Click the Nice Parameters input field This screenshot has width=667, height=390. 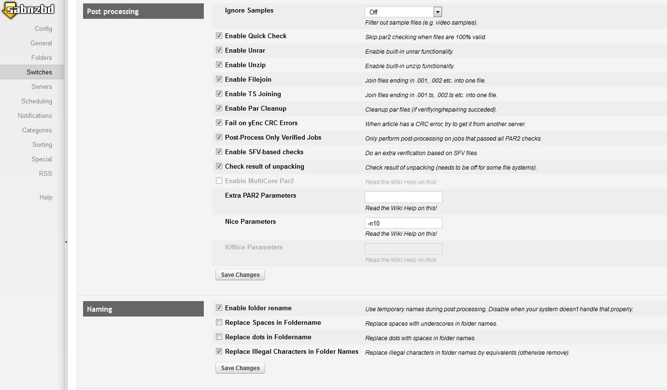coord(403,223)
